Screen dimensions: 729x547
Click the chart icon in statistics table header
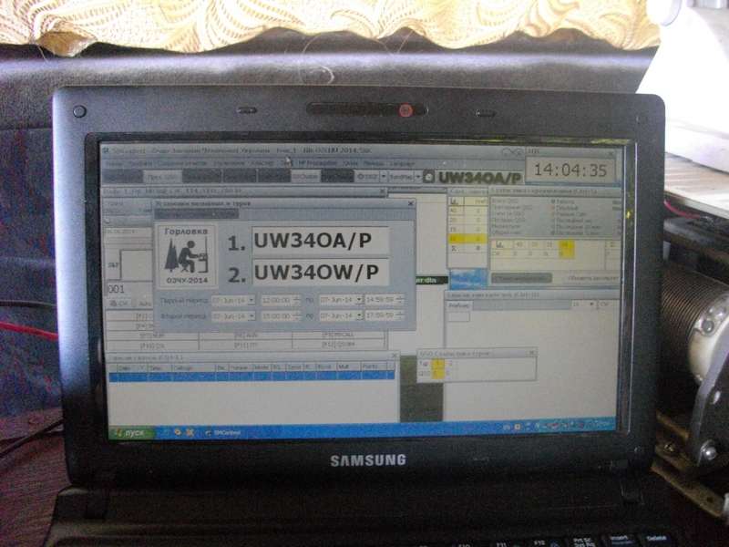(x=500, y=244)
